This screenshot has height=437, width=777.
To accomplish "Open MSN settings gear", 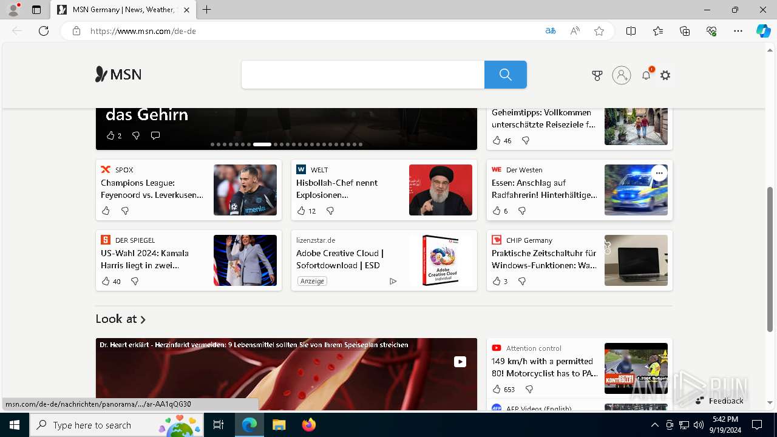I will 665,75.
